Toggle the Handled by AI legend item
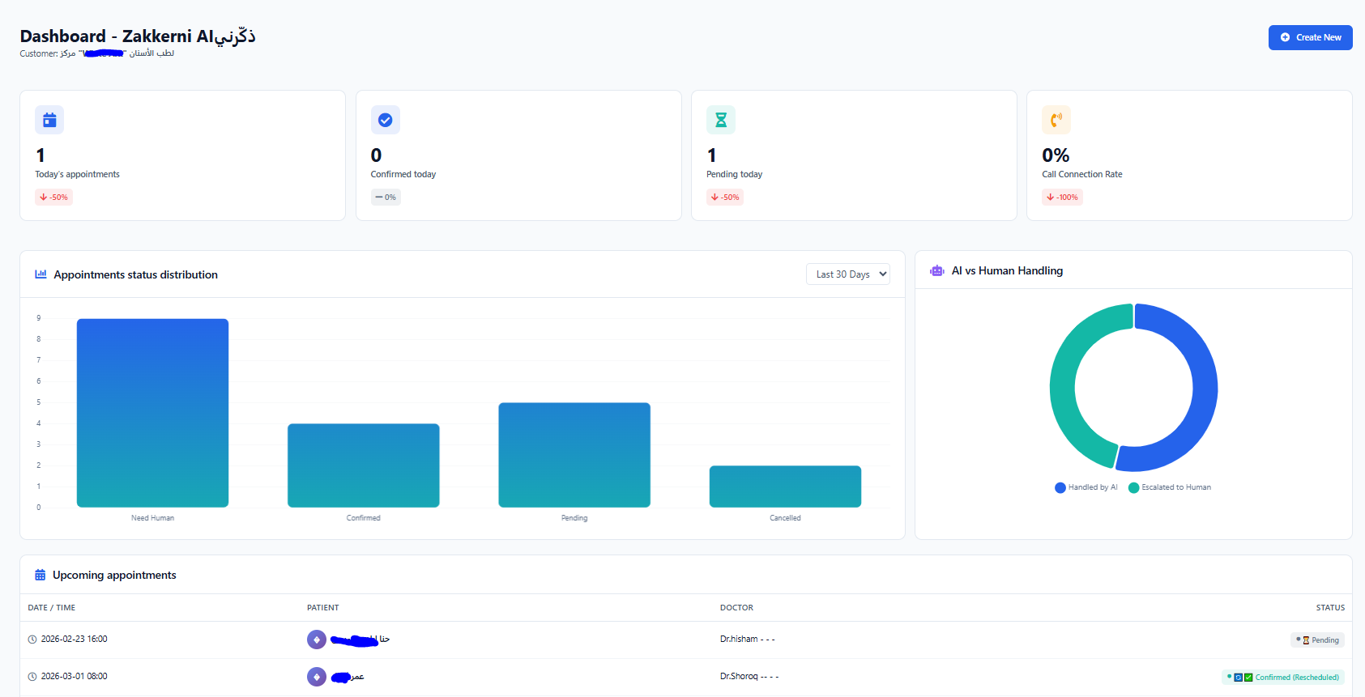Image resolution: width=1365 pixels, height=697 pixels. click(1086, 487)
